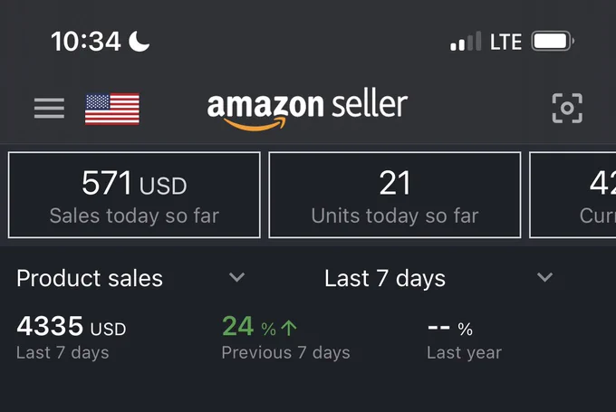Screen dimensions: 616x412
Task: Tap the Last year percentage comparison
Action: click(465, 338)
